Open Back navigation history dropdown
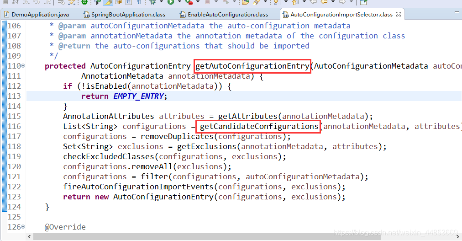 (333, 2)
